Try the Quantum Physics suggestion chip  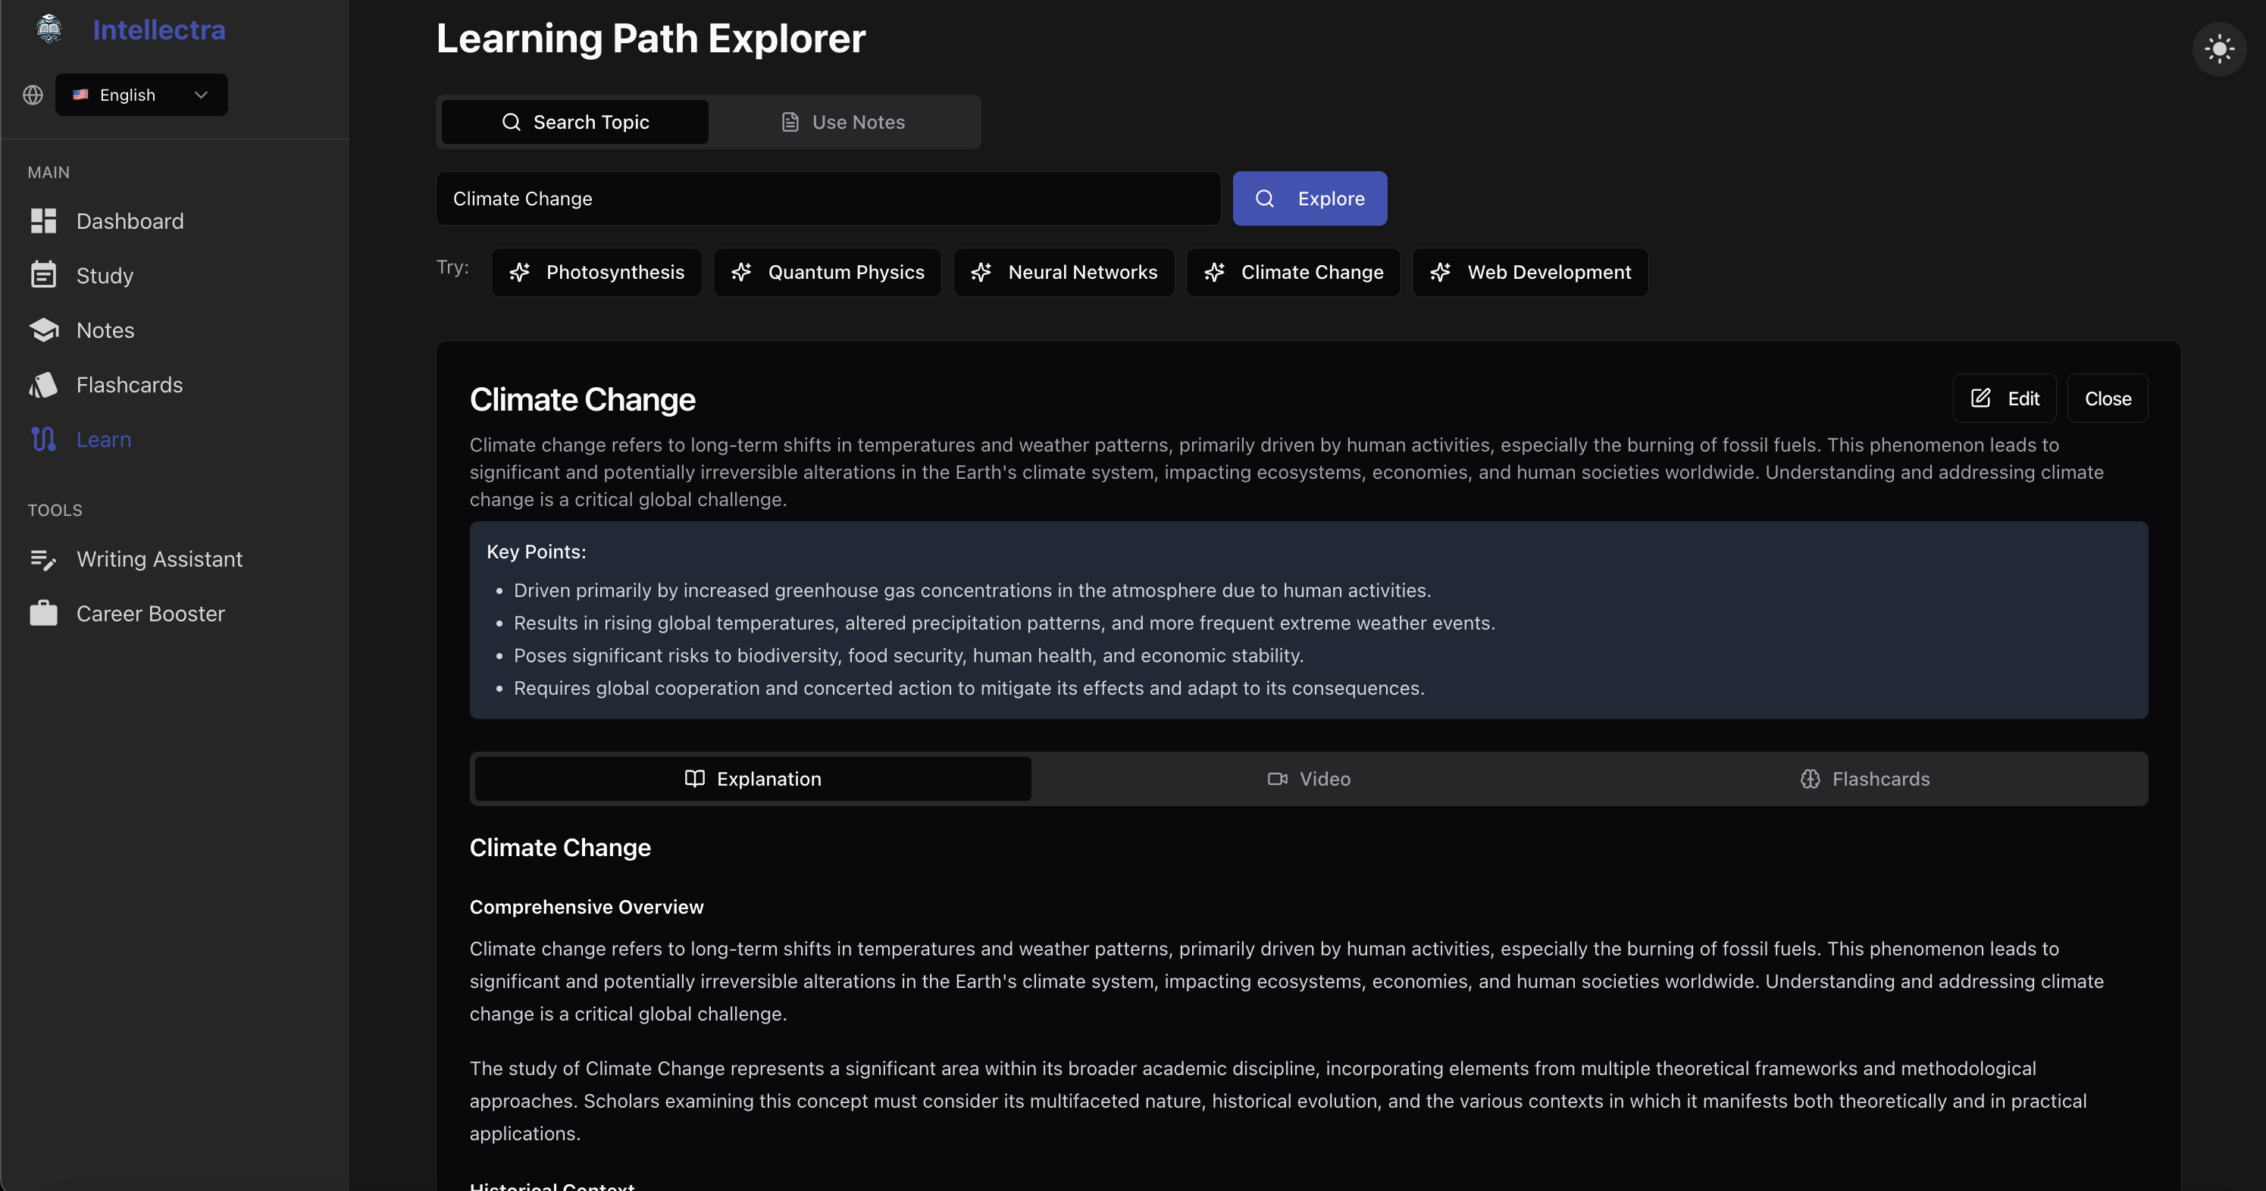pos(827,273)
